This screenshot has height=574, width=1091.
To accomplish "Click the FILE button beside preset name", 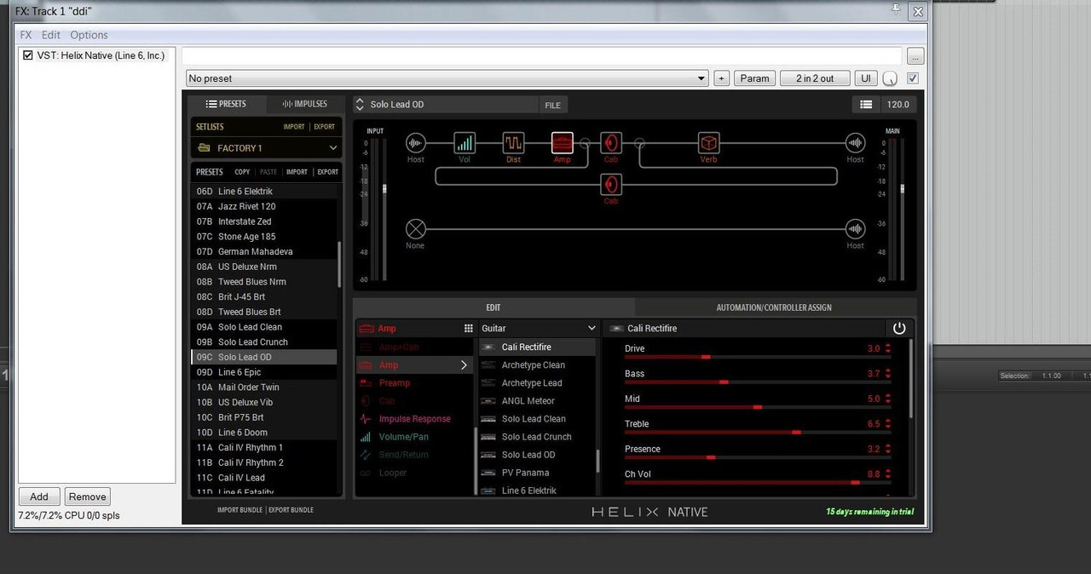I will tap(553, 105).
